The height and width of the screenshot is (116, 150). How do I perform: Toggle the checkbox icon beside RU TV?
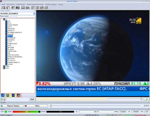click(6, 23)
